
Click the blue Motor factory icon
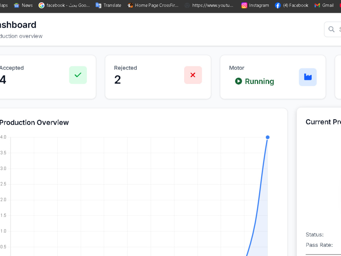308,77
